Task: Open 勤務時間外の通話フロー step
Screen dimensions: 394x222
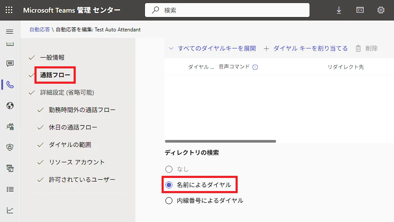Action: point(82,110)
